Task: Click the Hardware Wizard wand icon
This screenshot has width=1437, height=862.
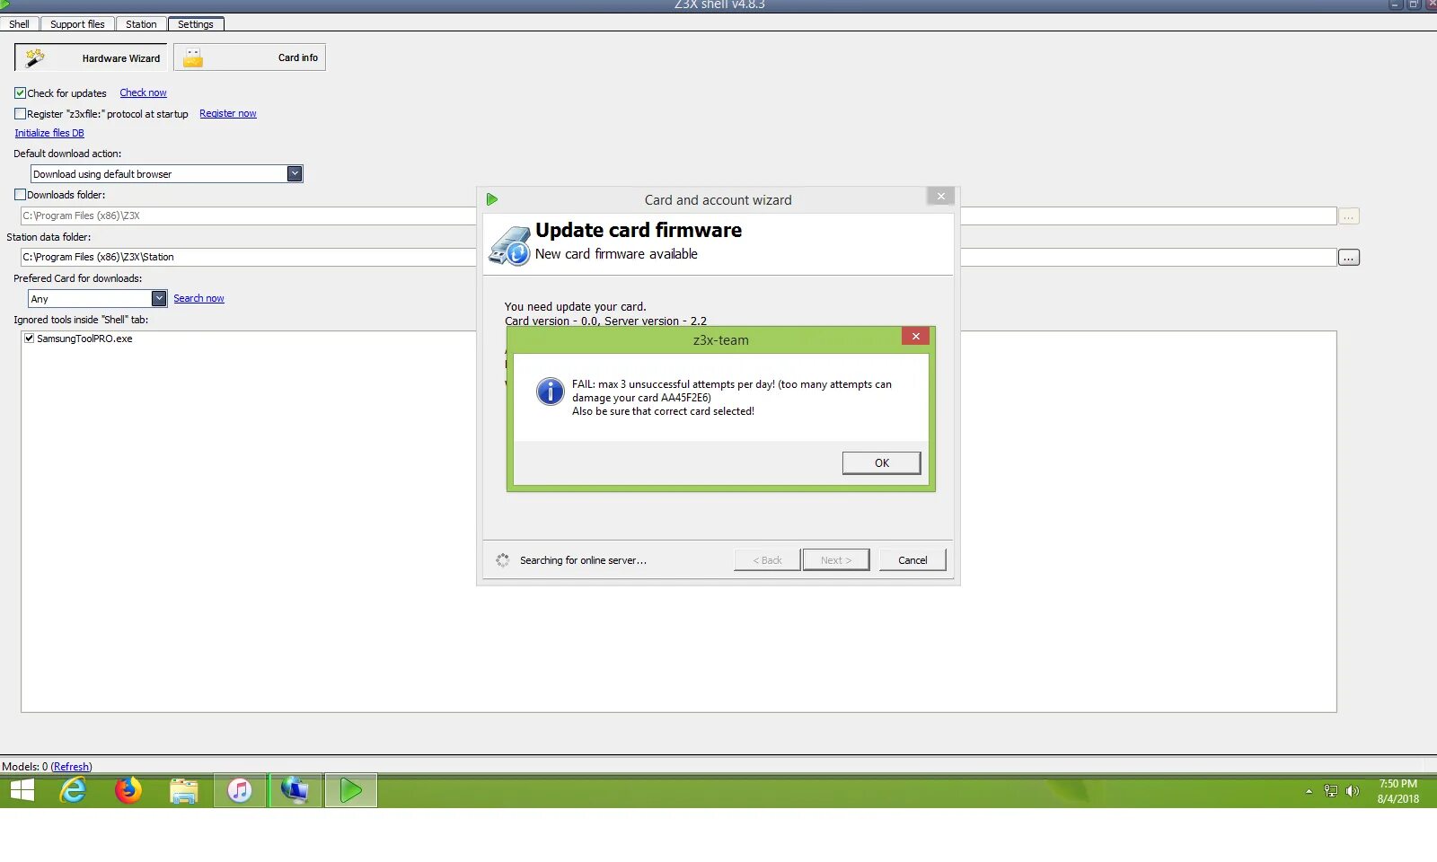Action: [35, 58]
